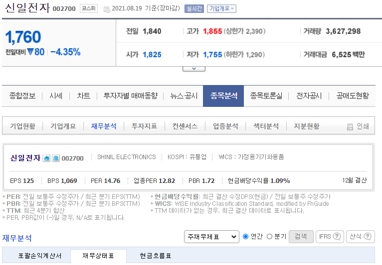Click the WICS 가정용기기와용품 label
The width and height of the screenshot is (382, 265).
(251, 157)
